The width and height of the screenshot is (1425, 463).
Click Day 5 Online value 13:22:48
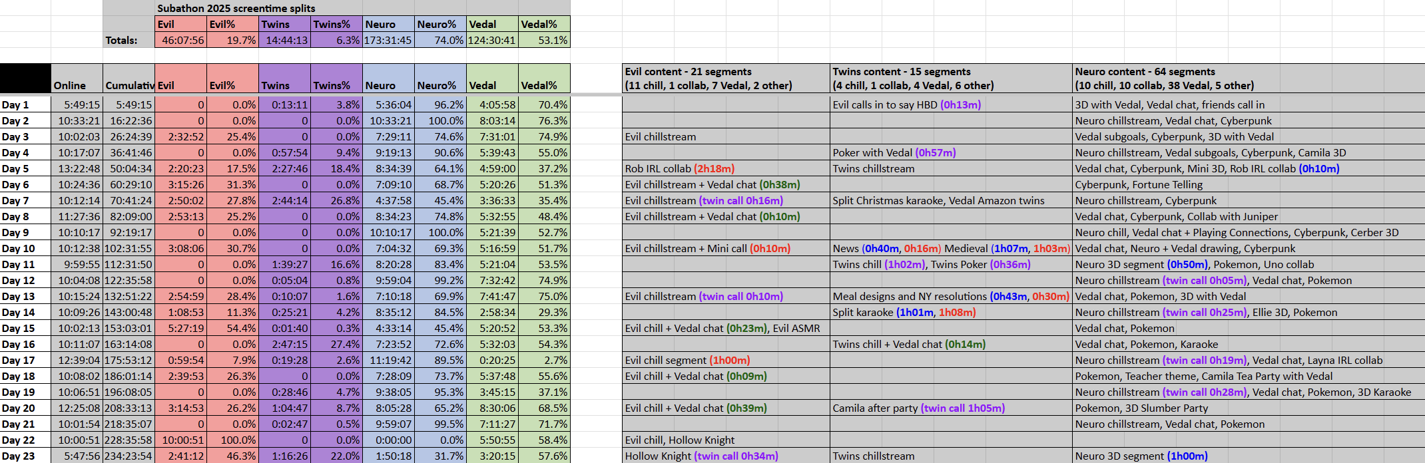(77, 168)
